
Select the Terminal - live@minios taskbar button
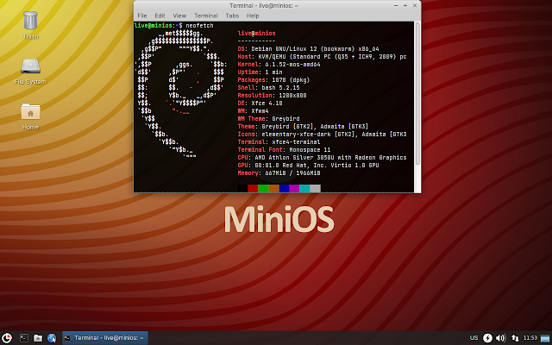click(105, 338)
